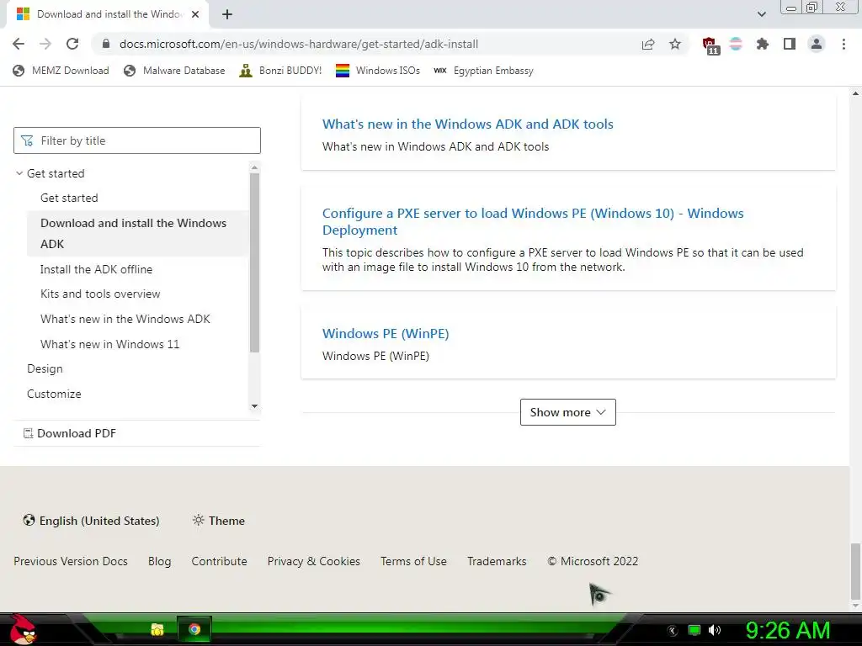Open the striped flag extension icon
Image resolution: width=862 pixels, height=646 pixels.
click(x=736, y=44)
